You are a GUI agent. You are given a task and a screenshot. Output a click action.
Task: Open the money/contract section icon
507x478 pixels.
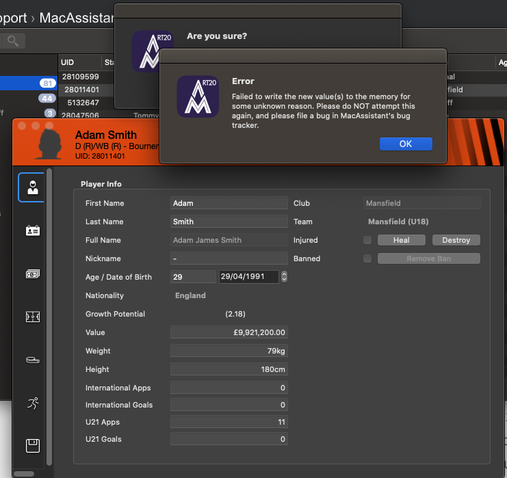pyautogui.click(x=32, y=274)
